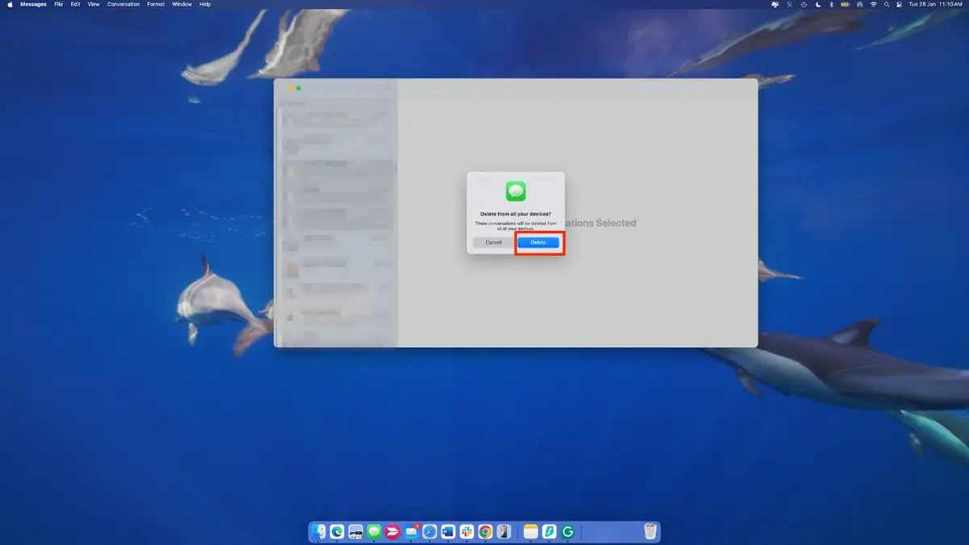Launch Microsoft Edge from the Dock
Viewport: 969px width, 545px height.
pos(337,531)
